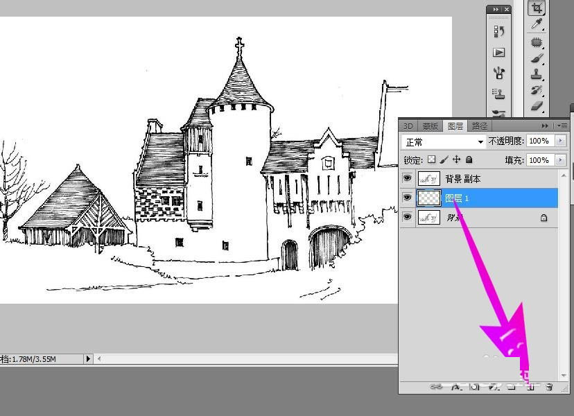Hide the 背景 副本 layer
Screen dimensions: 574x416
[x=407, y=179]
